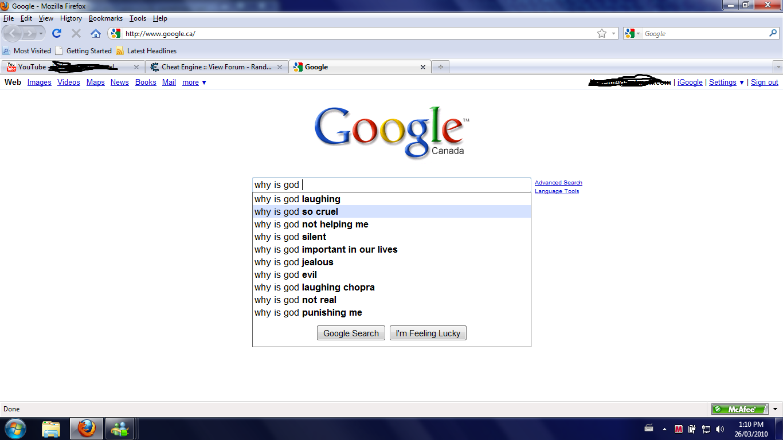Switch to the YouTube tab

[x=73, y=67]
